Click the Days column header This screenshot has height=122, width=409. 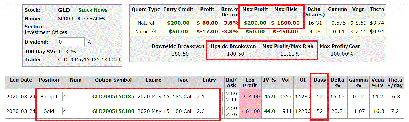click(x=320, y=80)
